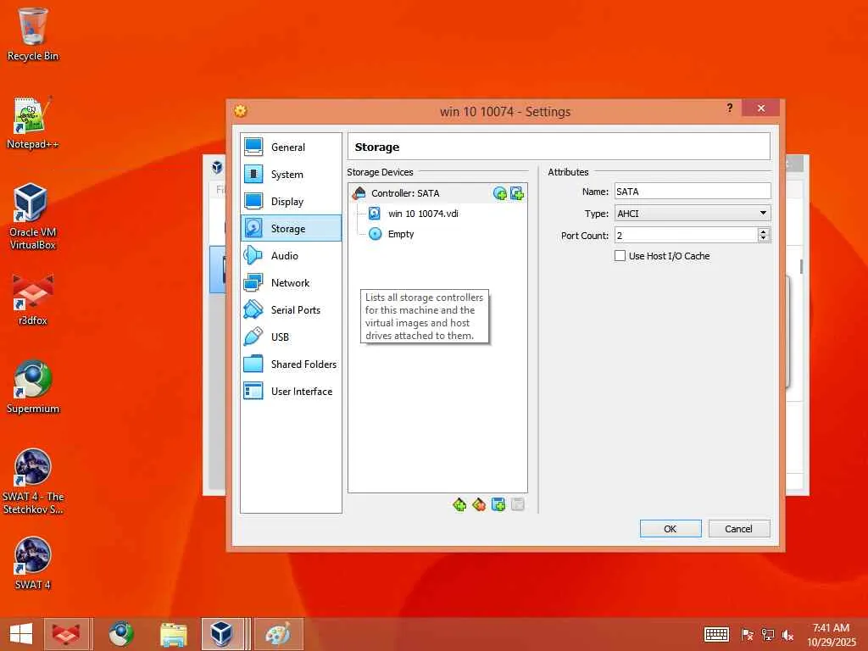Screen dimensions: 868x651
Task: Click the network tray icon
Action: point(767,635)
